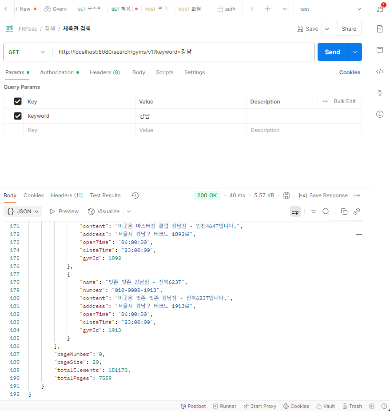Click the keyword value cell 강남
Screen dimensions: 390x411
[191, 116]
